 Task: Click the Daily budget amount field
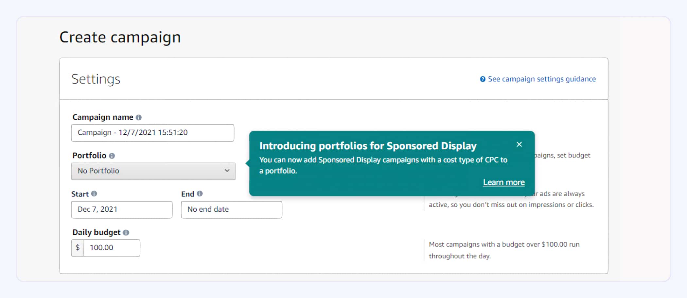pos(112,248)
